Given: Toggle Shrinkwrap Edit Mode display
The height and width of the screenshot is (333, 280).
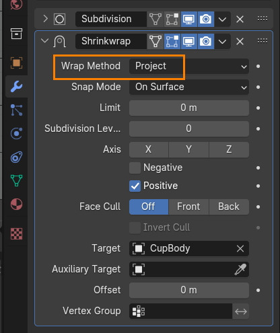Looking at the screenshot, I should [x=172, y=41].
